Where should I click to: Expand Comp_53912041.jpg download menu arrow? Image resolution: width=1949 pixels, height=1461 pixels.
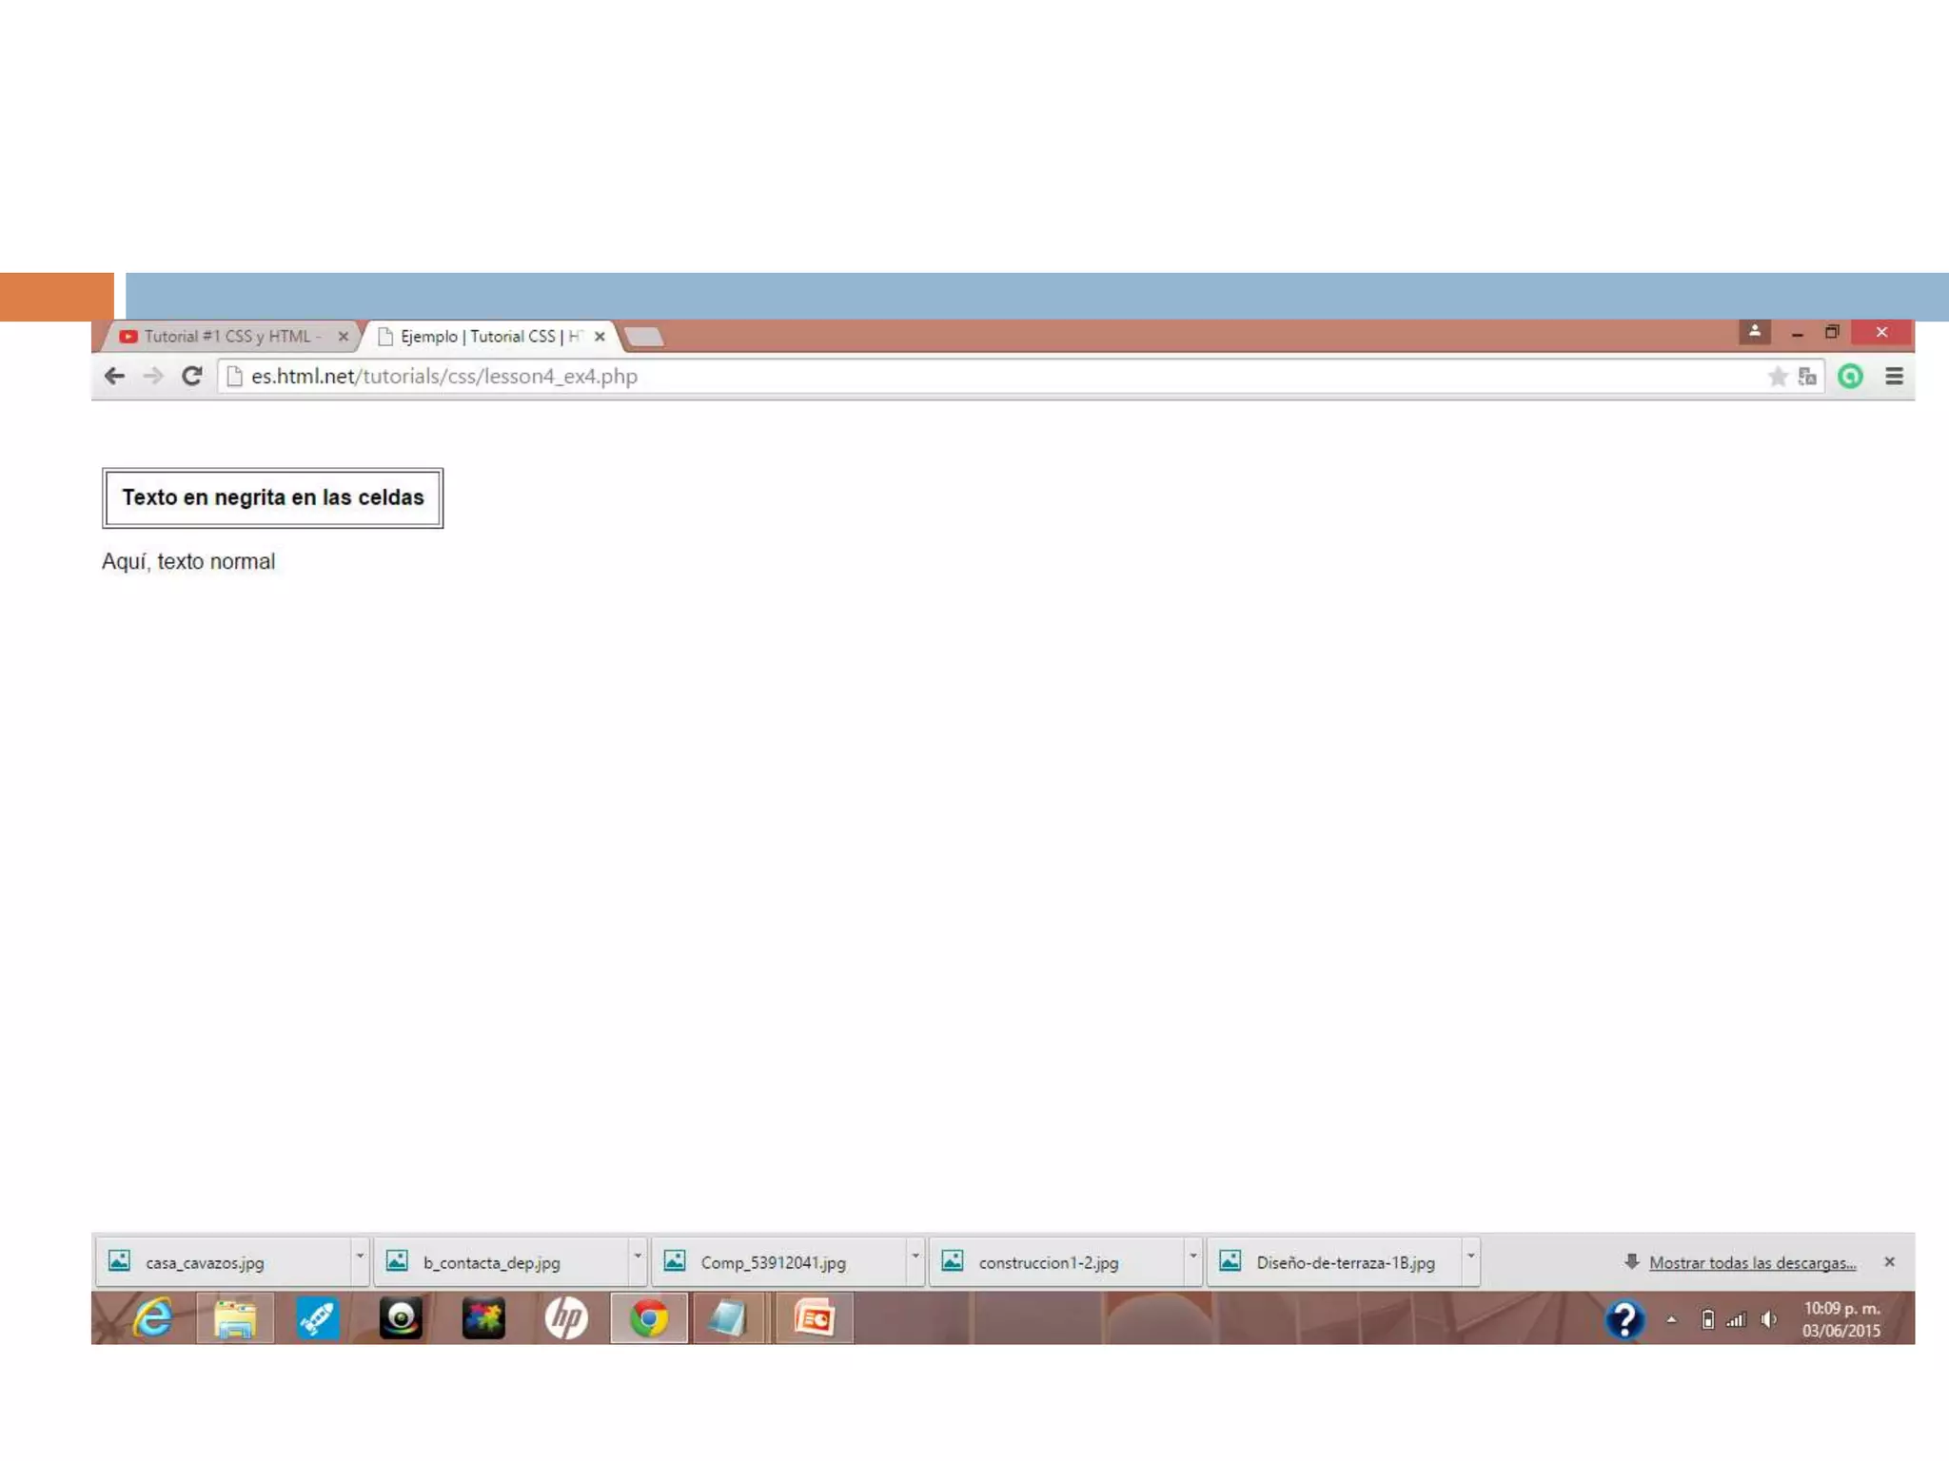click(915, 1256)
